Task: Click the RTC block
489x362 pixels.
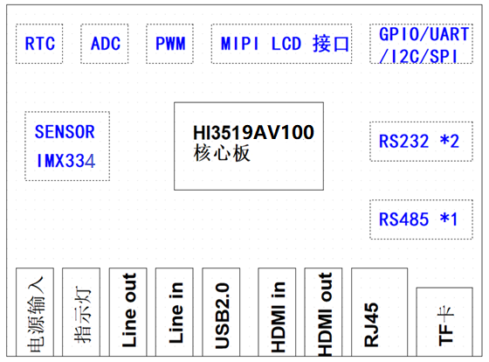Action: click(39, 44)
